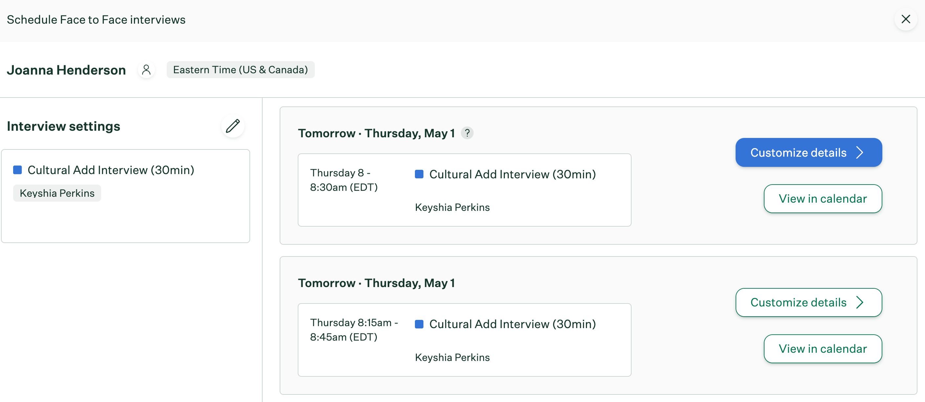This screenshot has height=402, width=925.
Task: Open Joanna Henderson's candidate profile icon
Action: [x=146, y=70]
